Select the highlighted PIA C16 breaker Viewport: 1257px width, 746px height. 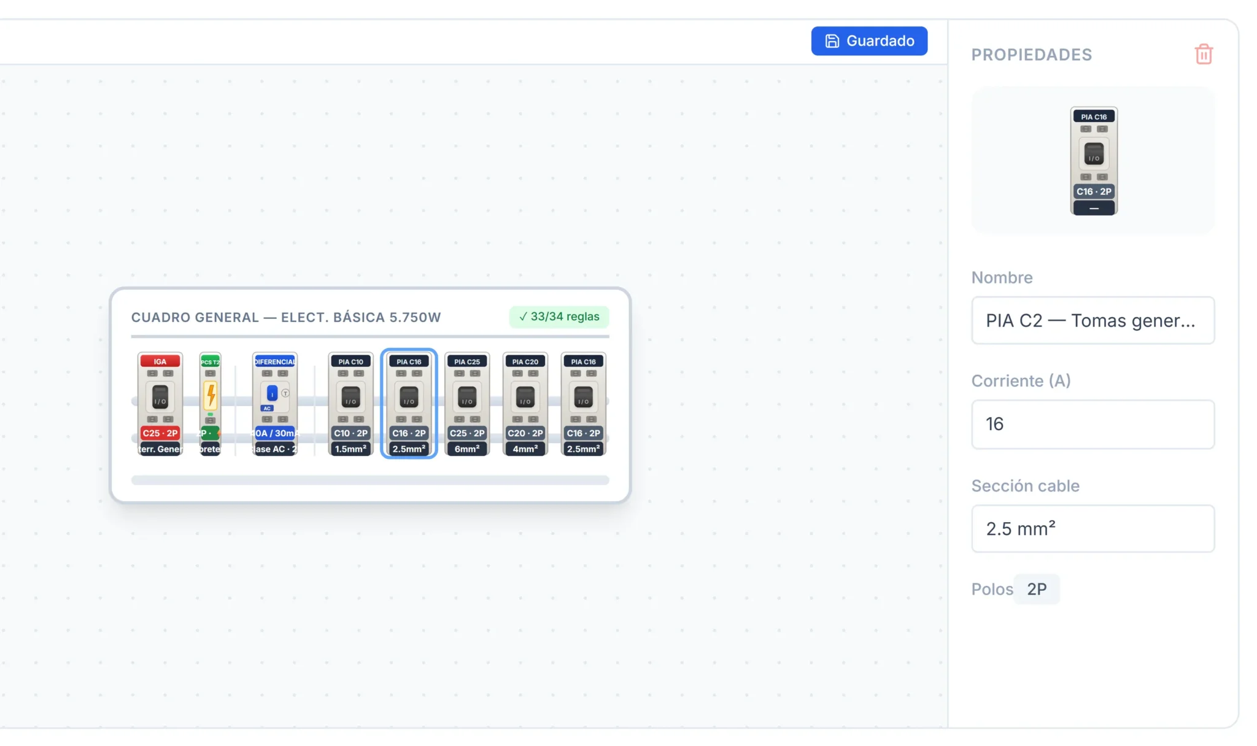(x=409, y=404)
